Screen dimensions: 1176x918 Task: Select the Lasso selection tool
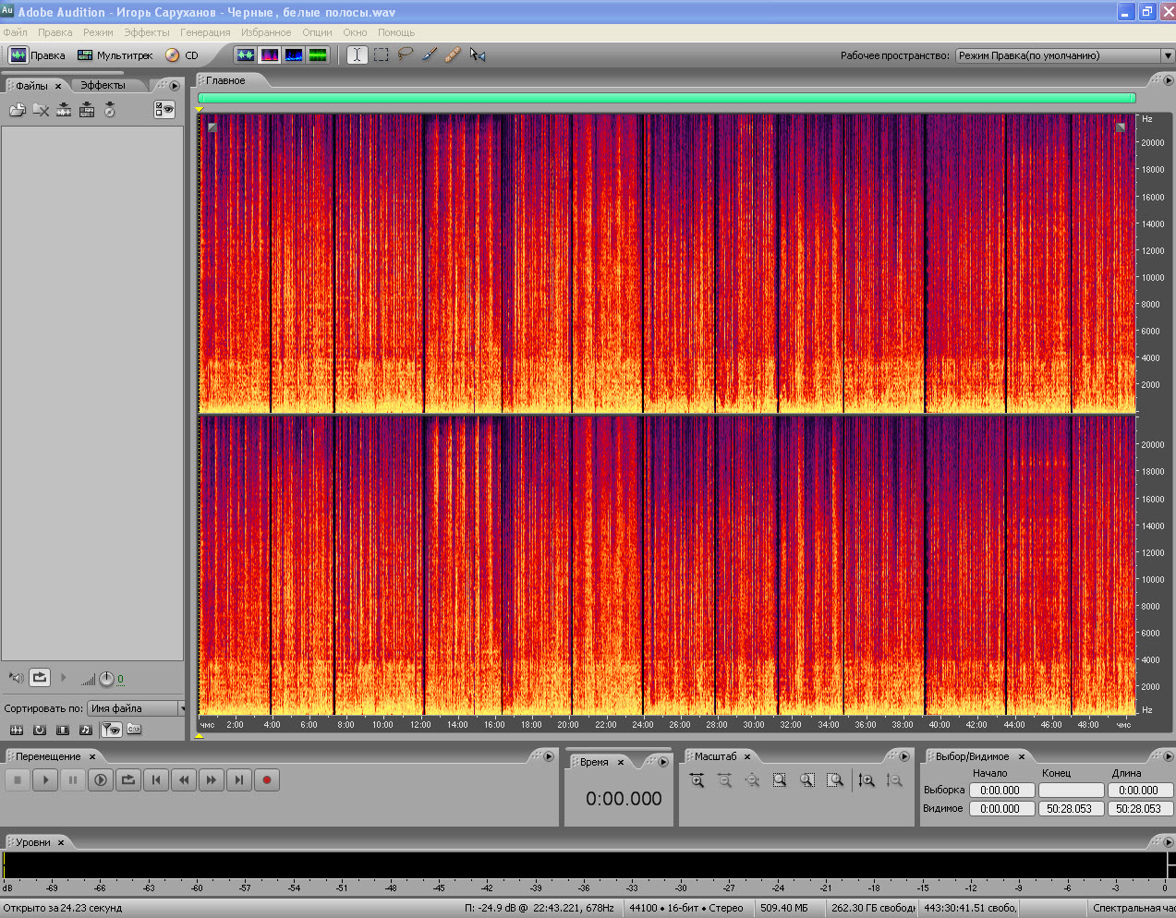tap(406, 54)
